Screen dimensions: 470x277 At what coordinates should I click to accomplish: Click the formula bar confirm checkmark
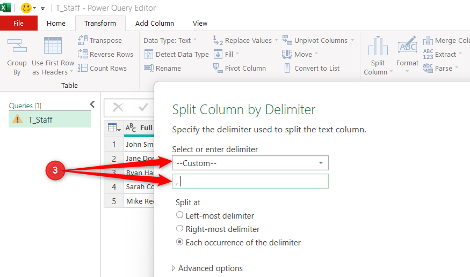pyautogui.click(x=143, y=107)
